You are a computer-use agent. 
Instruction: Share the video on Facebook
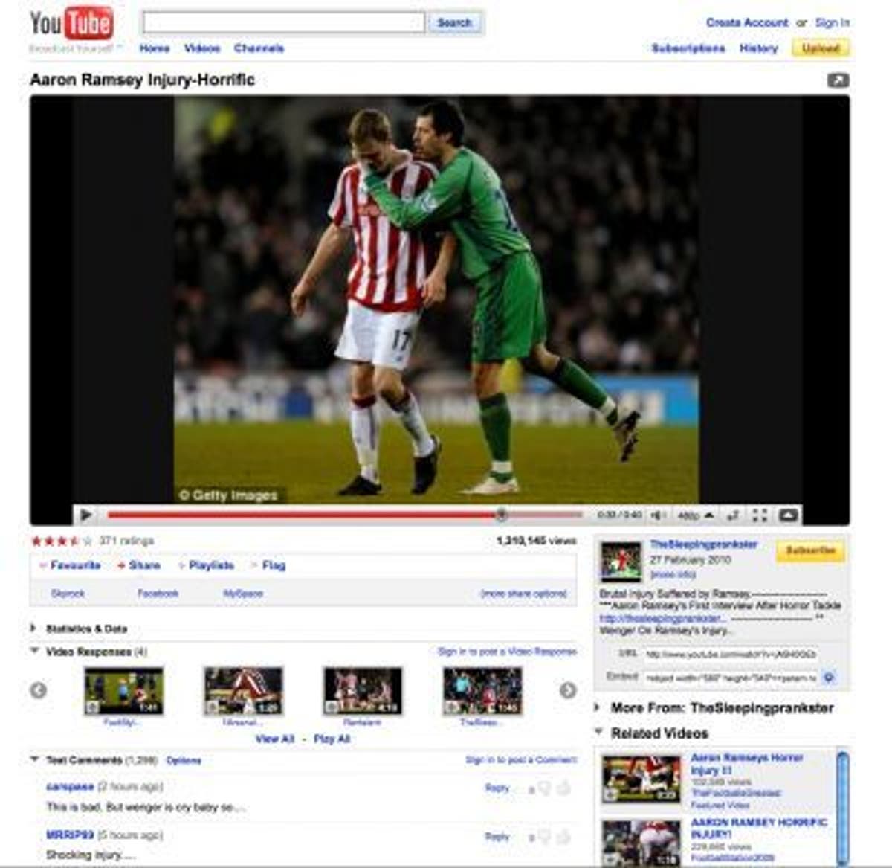pyautogui.click(x=157, y=593)
